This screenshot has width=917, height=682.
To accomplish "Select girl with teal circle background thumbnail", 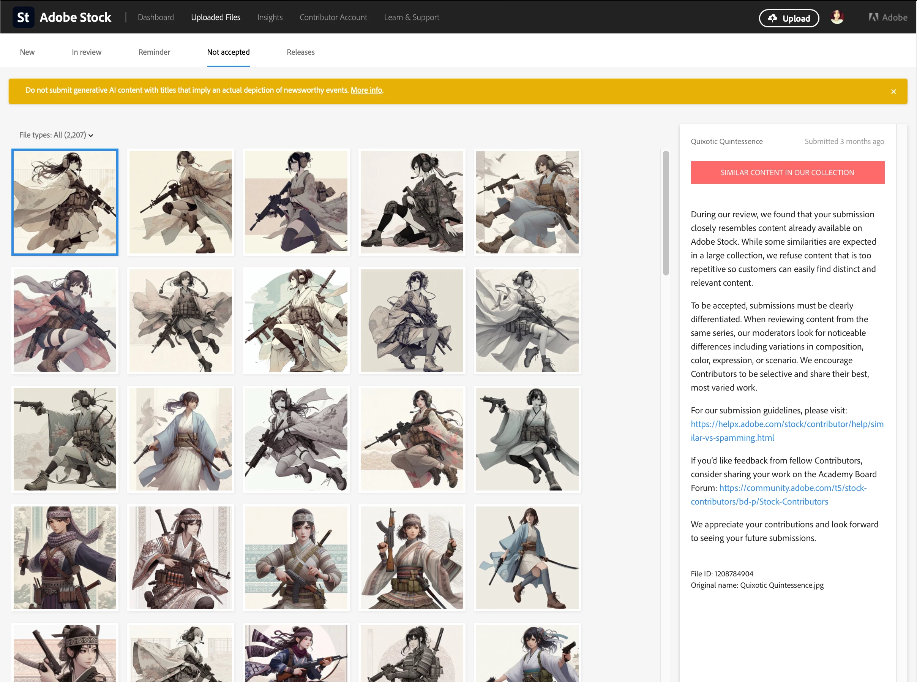I will [x=296, y=320].
